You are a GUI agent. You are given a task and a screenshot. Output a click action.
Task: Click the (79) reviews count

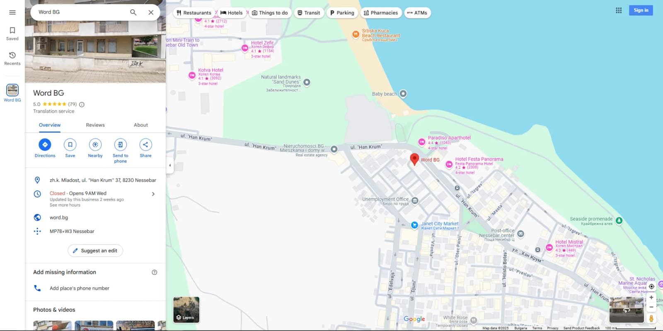pyautogui.click(x=73, y=104)
